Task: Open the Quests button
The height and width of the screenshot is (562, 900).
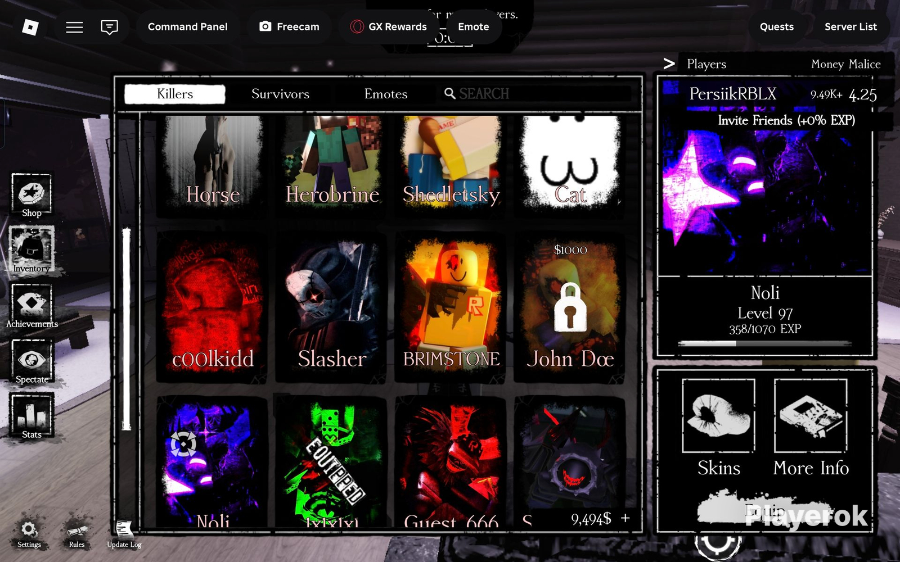Action: [x=777, y=27]
